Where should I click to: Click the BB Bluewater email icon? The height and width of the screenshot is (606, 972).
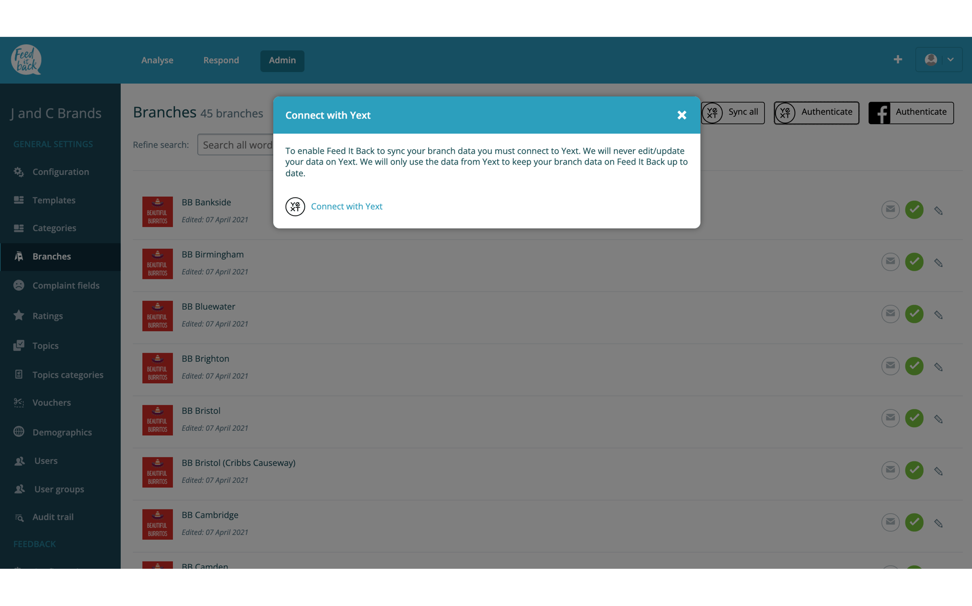pos(890,314)
